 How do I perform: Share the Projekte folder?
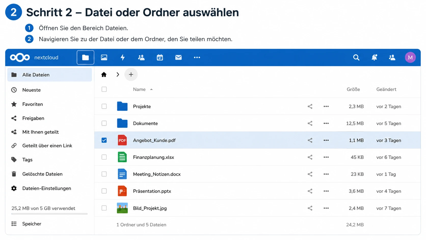pyautogui.click(x=310, y=106)
